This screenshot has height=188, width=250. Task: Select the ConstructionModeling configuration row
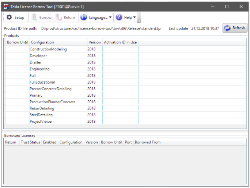coord(48,49)
